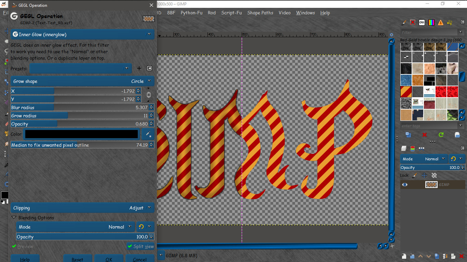
Task: Save preset with the plus icon
Action: 139,68
